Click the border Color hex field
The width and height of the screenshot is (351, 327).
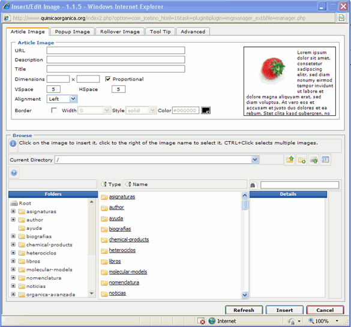[185, 110]
